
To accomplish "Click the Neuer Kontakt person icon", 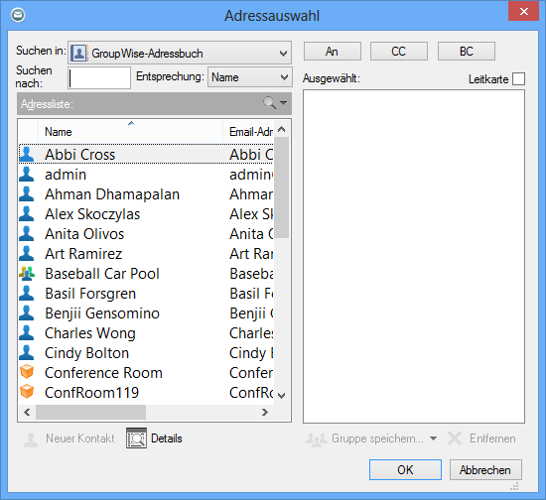I will tap(31, 439).
